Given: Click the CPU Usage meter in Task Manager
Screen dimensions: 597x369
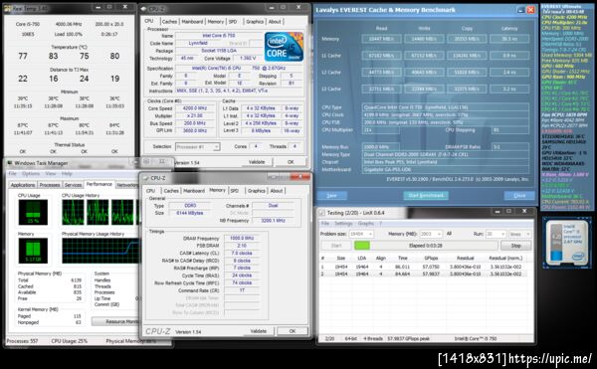Looking at the screenshot, I should click(x=33, y=212).
